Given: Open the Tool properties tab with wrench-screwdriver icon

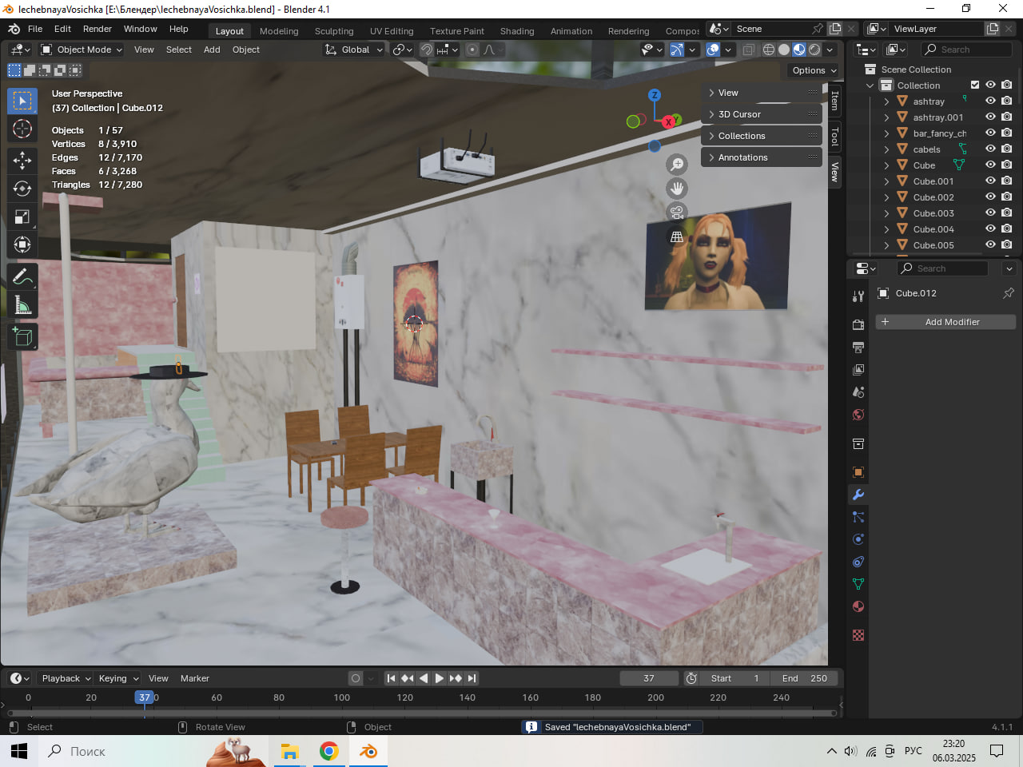Looking at the screenshot, I should tap(858, 296).
